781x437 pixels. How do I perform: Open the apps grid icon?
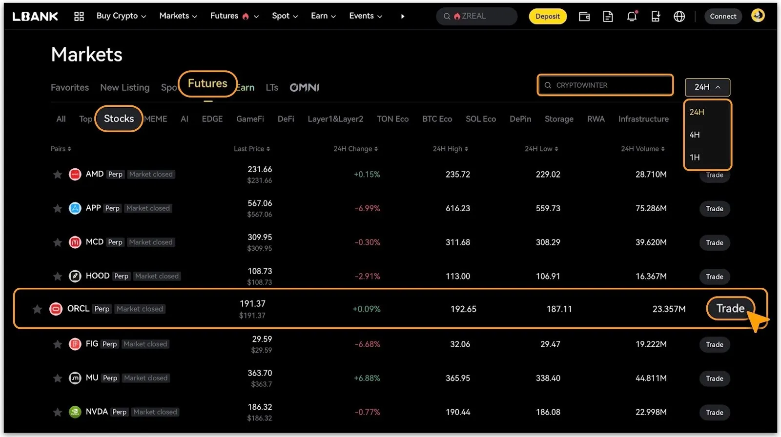tap(79, 17)
